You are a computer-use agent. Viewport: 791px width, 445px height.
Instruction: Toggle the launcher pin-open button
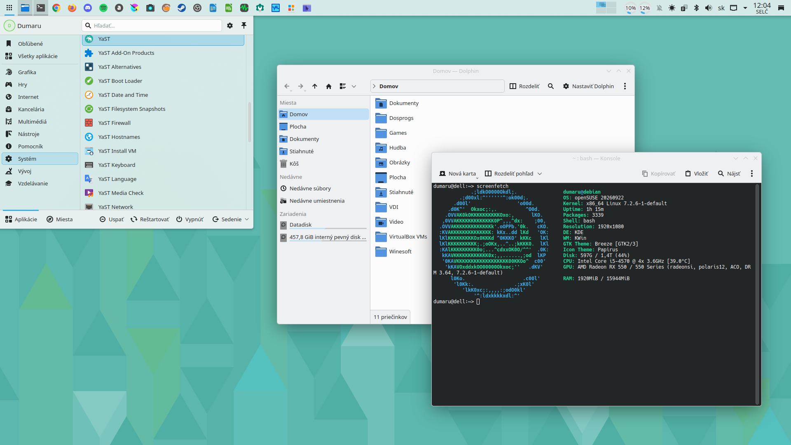(x=244, y=26)
